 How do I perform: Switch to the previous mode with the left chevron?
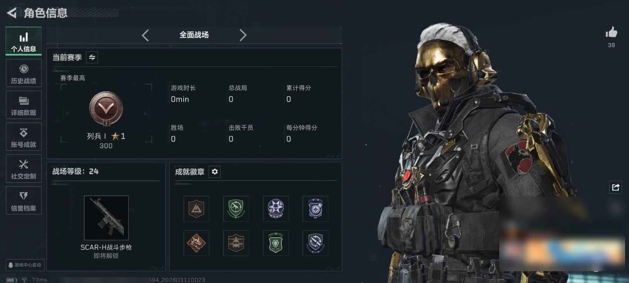click(x=145, y=35)
